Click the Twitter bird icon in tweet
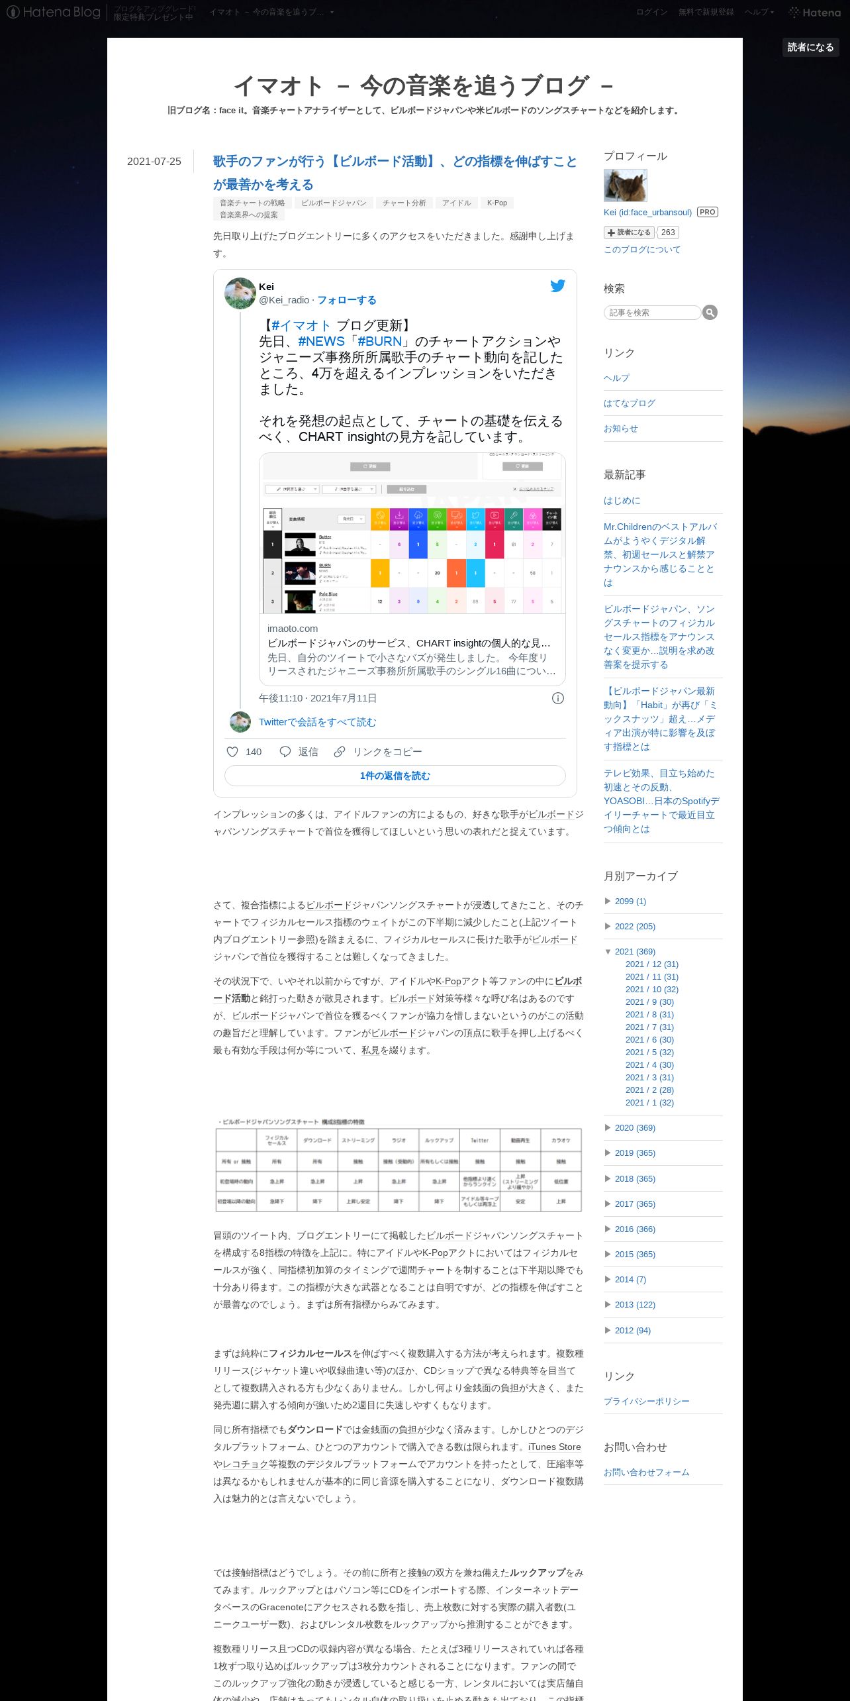 coord(557,285)
